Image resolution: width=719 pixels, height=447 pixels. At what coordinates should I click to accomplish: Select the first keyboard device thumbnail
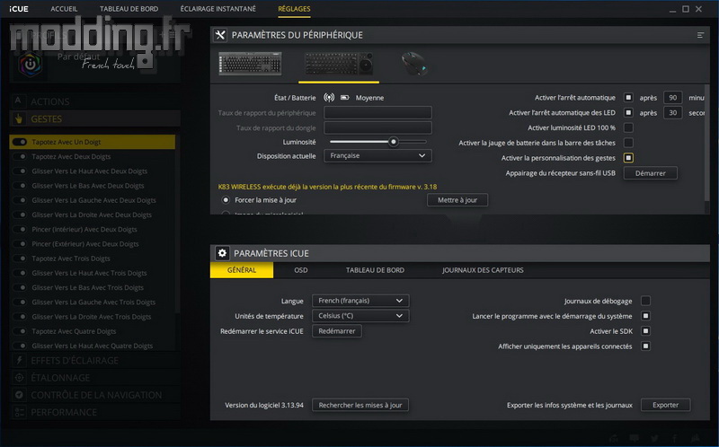(251, 63)
